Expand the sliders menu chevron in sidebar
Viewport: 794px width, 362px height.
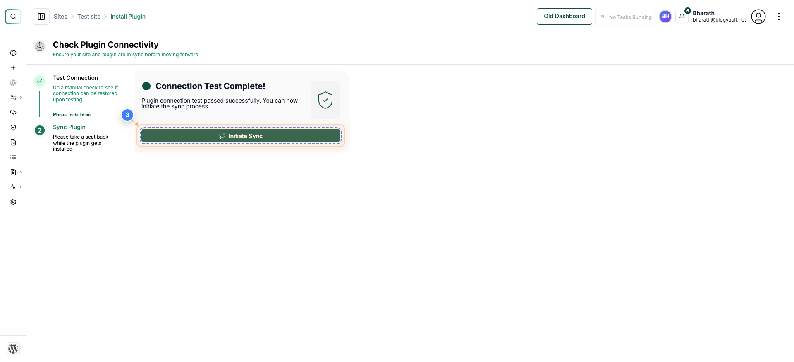tap(21, 98)
